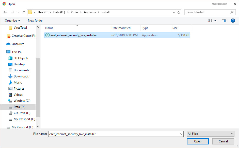Click the search magnifier icon
239x148 pixels.
(232, 12)
